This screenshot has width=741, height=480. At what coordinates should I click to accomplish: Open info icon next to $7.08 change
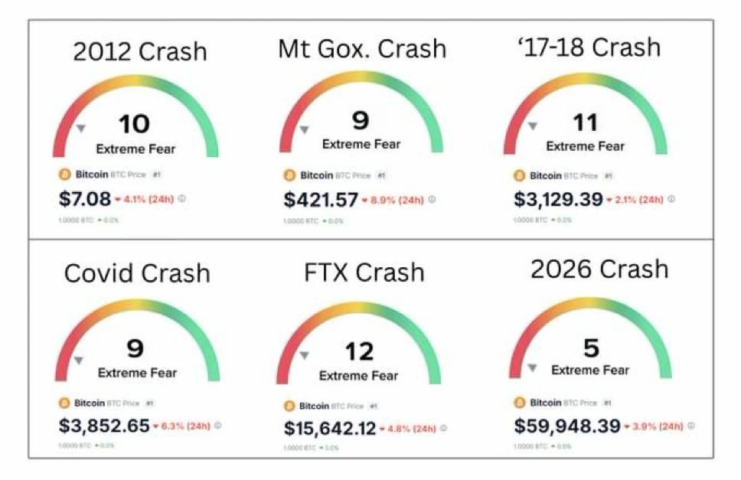coord(182,199)
